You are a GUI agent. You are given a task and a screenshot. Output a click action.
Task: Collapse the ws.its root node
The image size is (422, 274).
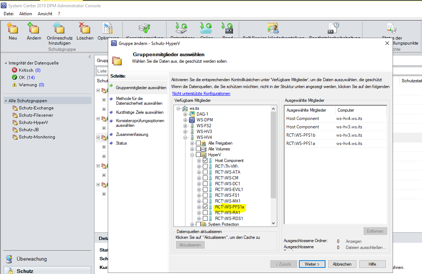tap(178, 108)
